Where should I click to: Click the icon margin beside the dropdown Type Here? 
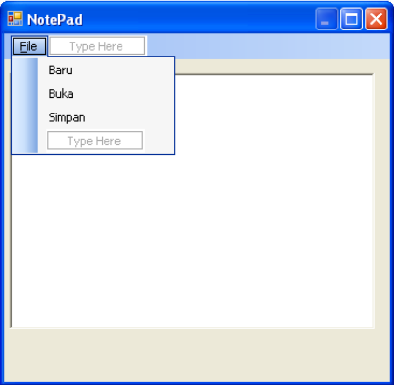click(x=25, y=141)
